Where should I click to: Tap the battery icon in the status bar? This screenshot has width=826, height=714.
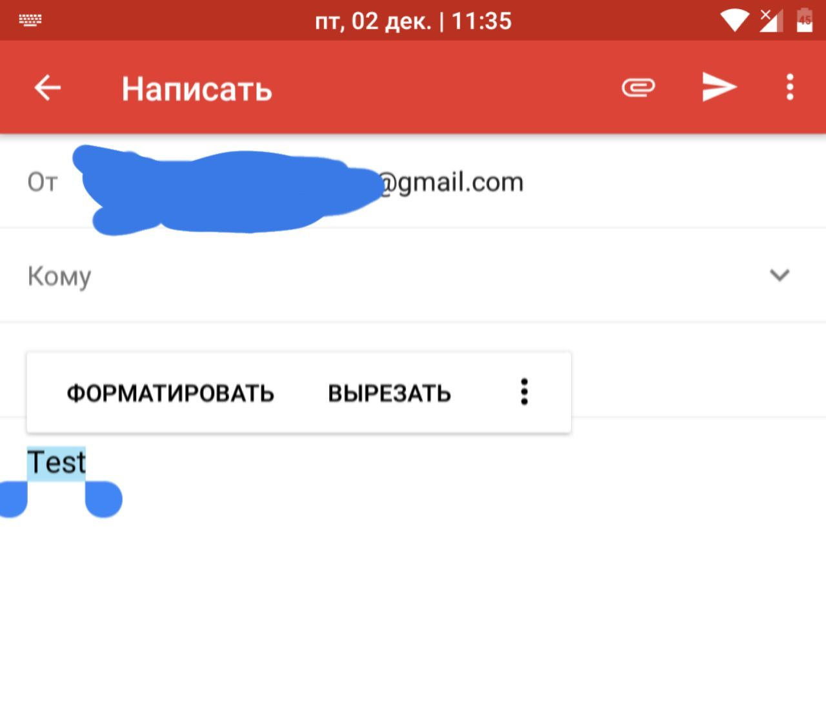coord(805,20)
